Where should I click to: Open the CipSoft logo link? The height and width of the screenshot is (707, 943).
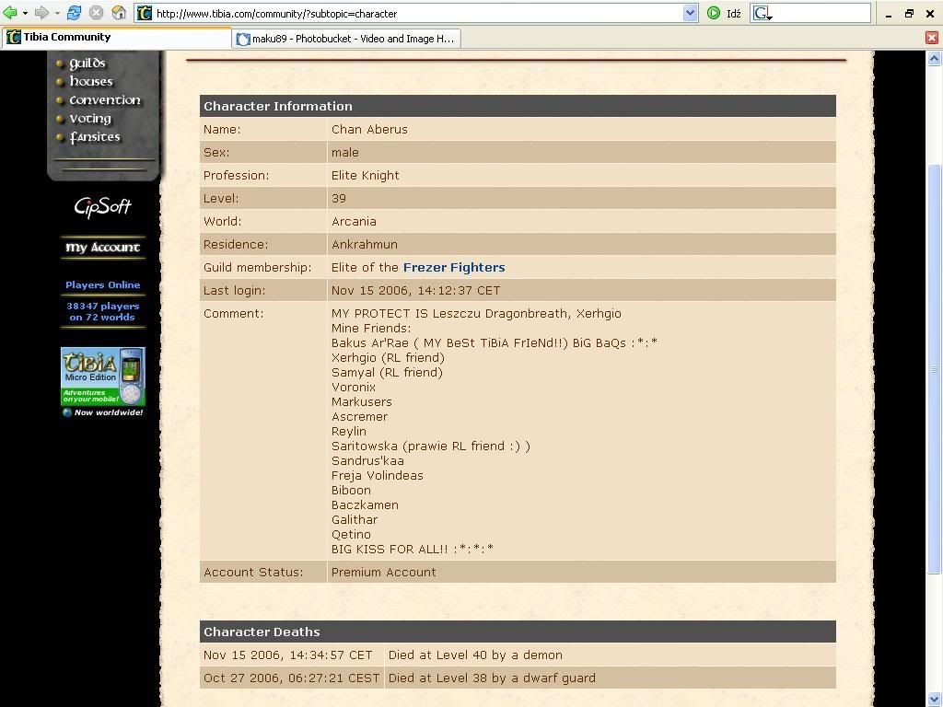point(102,206)
